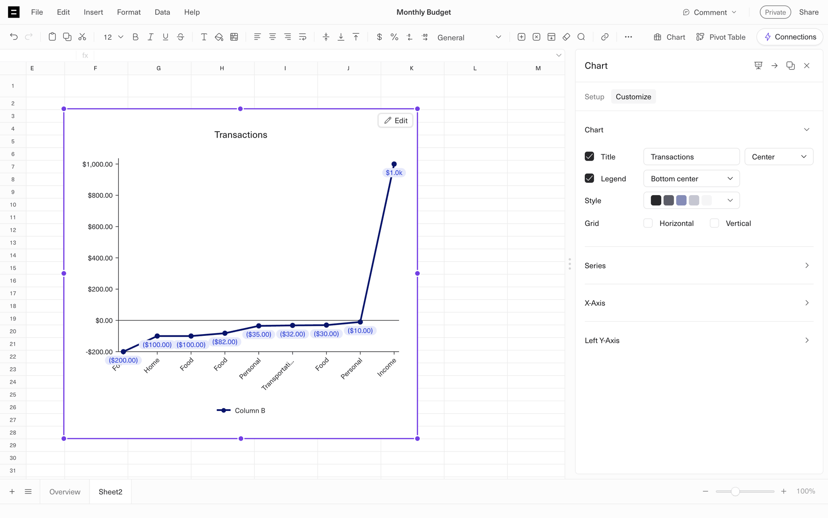Click the clear formatting eraser icon
This screenshot has height=518, width=828.
(x=566, y=37)
